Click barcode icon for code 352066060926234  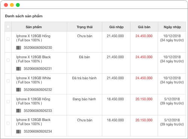click(x=18, y=131)
